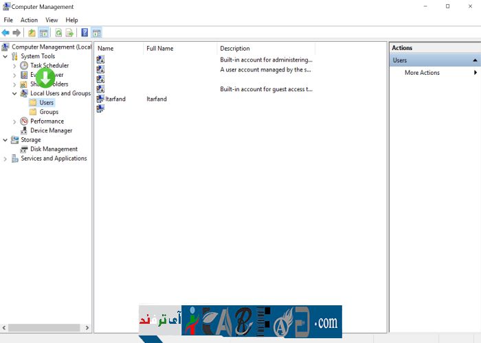This screenshot has width=481, height=343.
Task: Open the View menu
Action: 52,20
